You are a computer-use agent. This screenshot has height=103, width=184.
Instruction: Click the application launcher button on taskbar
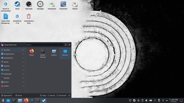(3, 100)
